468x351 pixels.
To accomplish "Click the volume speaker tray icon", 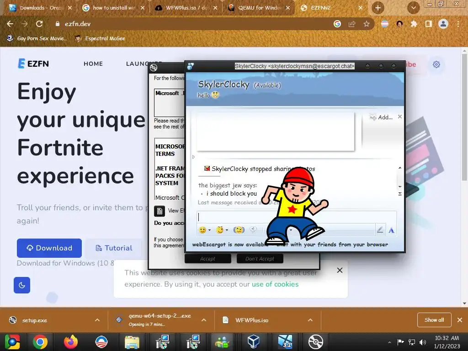I will (423, 342).
